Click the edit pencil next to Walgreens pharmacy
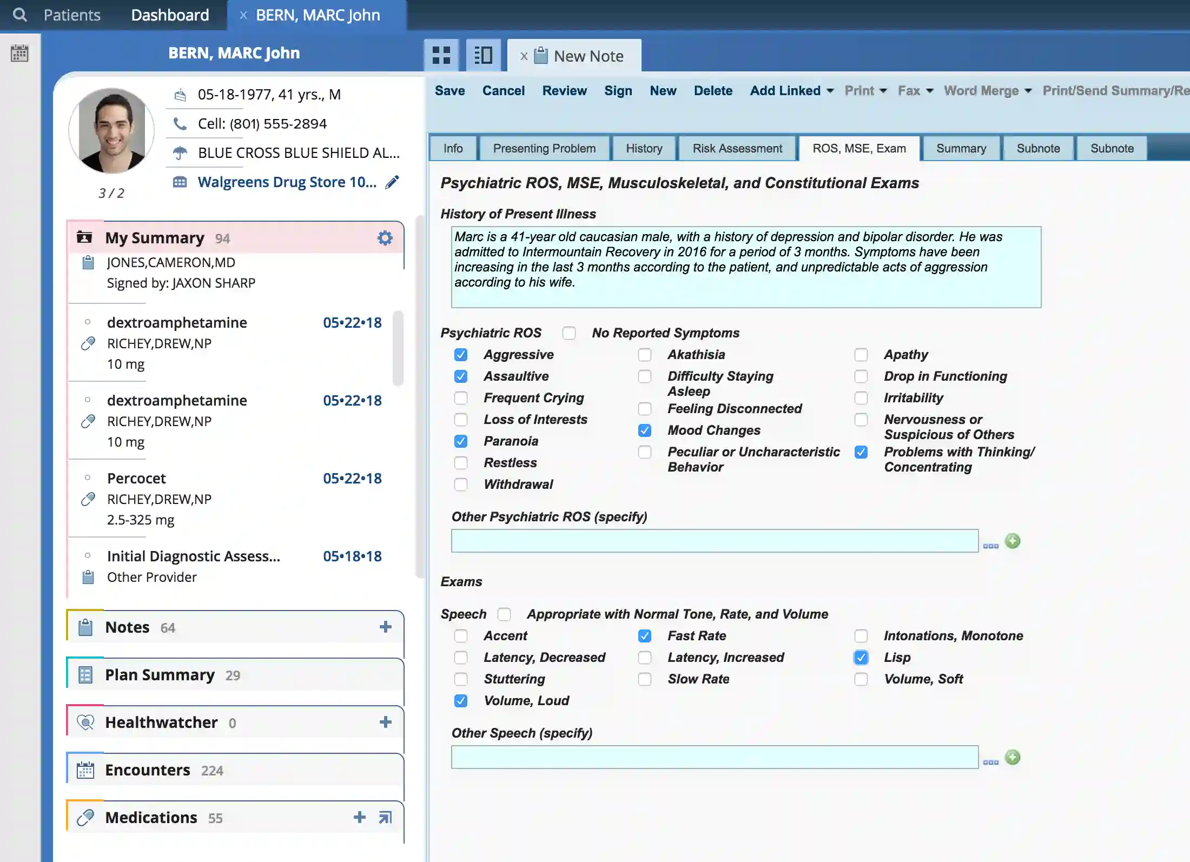Image resolution: width=1190 pixels, height=862 pixels. (392, 182)
